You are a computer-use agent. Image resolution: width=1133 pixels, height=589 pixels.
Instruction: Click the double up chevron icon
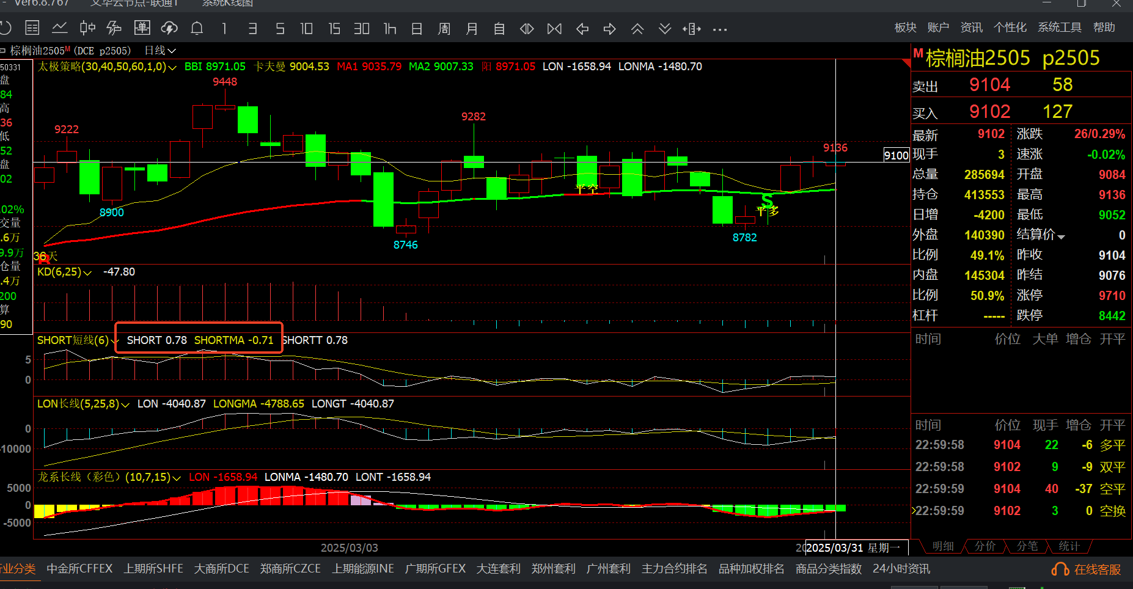point(637,29)
